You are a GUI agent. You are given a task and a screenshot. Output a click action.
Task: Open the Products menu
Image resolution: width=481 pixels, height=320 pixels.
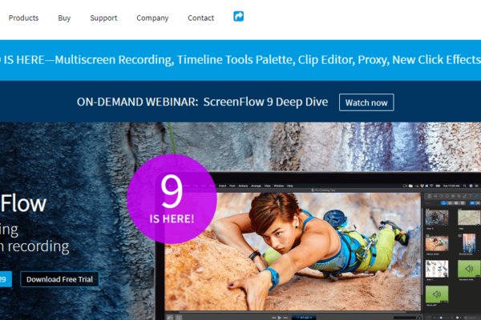(x=23, y=18)
